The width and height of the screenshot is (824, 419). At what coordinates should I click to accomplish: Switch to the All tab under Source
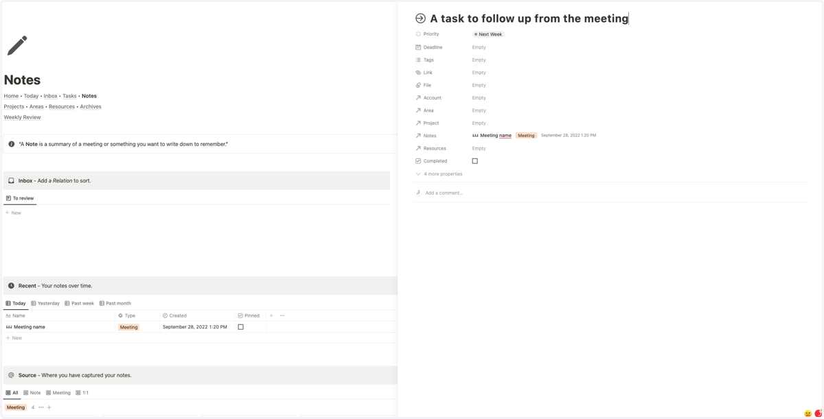(12, 393)
